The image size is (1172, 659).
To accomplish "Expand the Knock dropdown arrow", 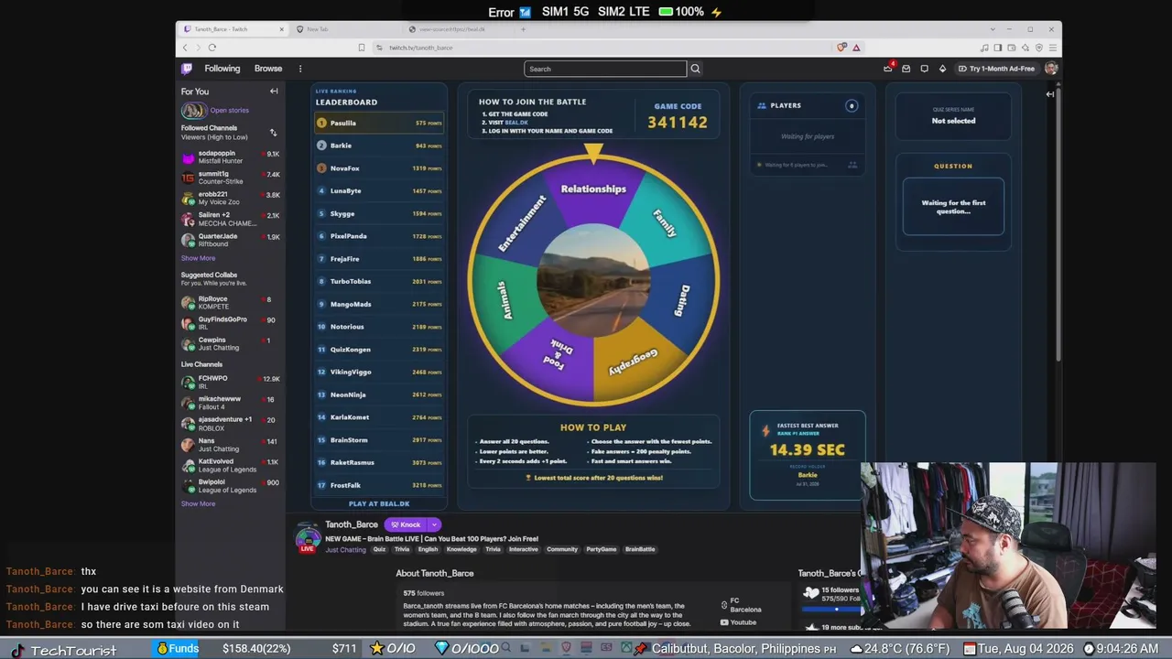I will (434, 524).
